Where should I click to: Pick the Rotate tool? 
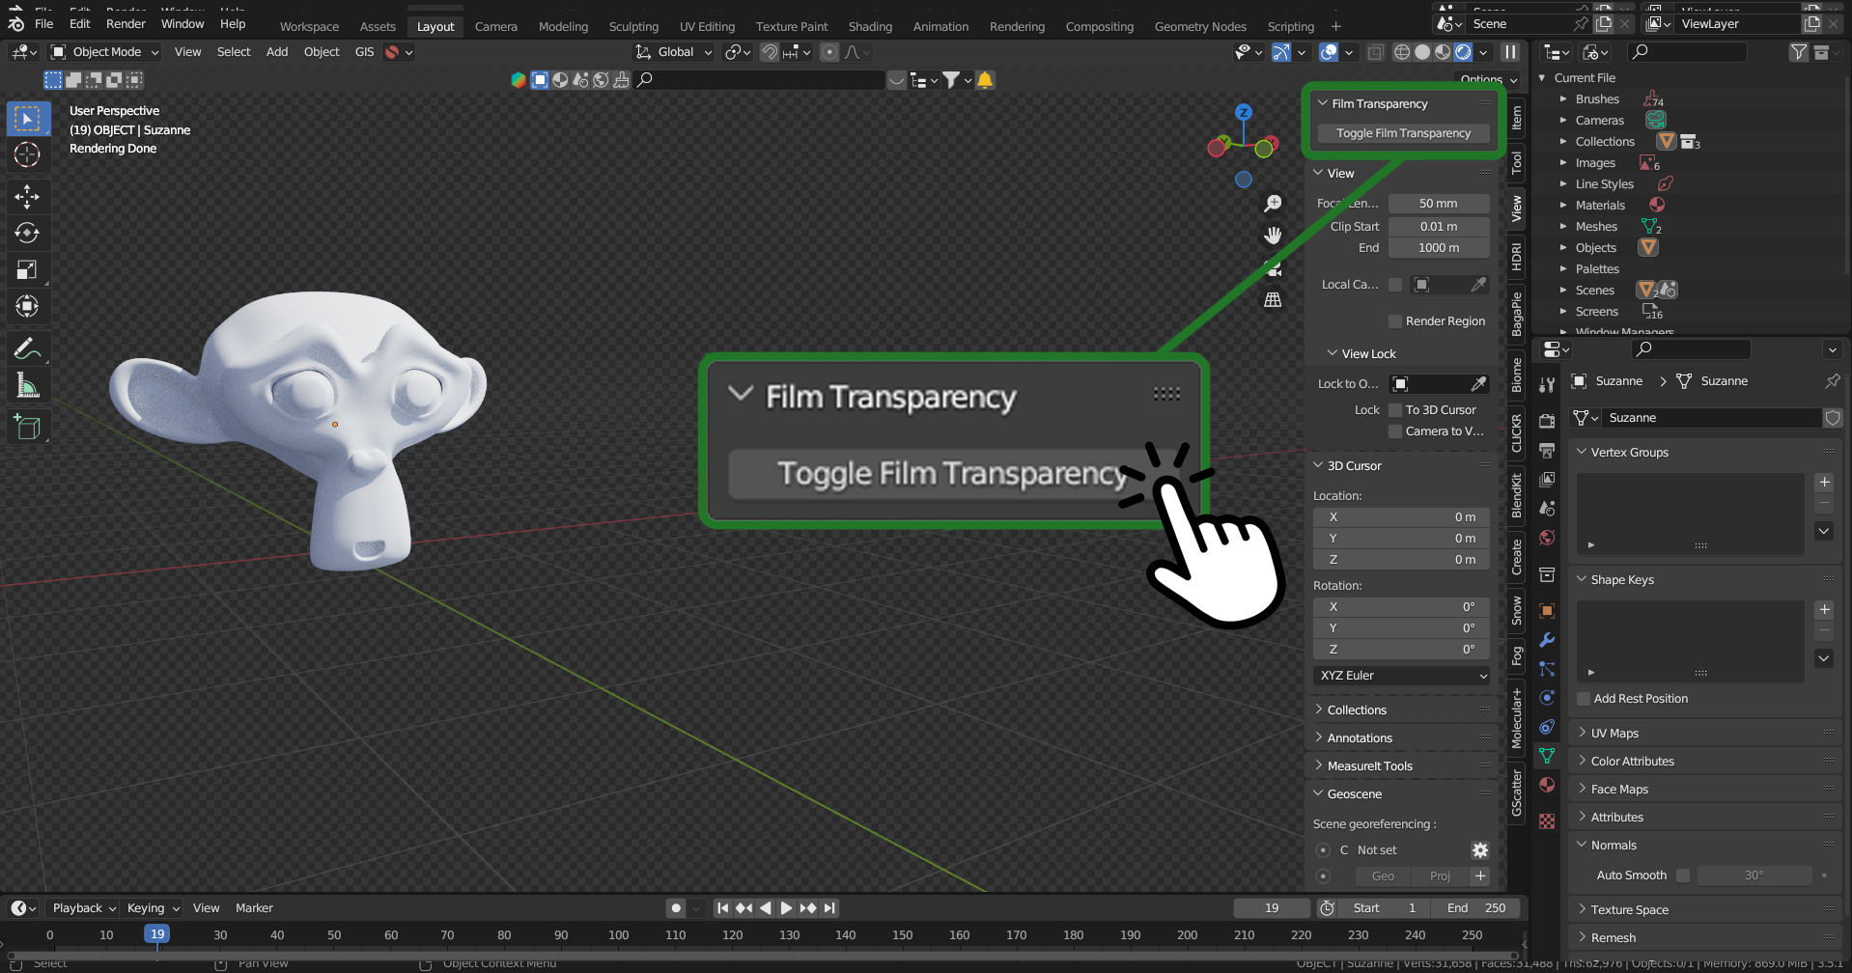pyautogui.click(x=27, y=233)
